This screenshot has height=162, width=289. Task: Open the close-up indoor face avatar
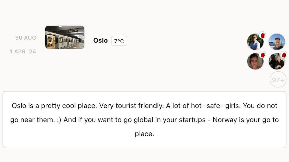coord(255,61)
